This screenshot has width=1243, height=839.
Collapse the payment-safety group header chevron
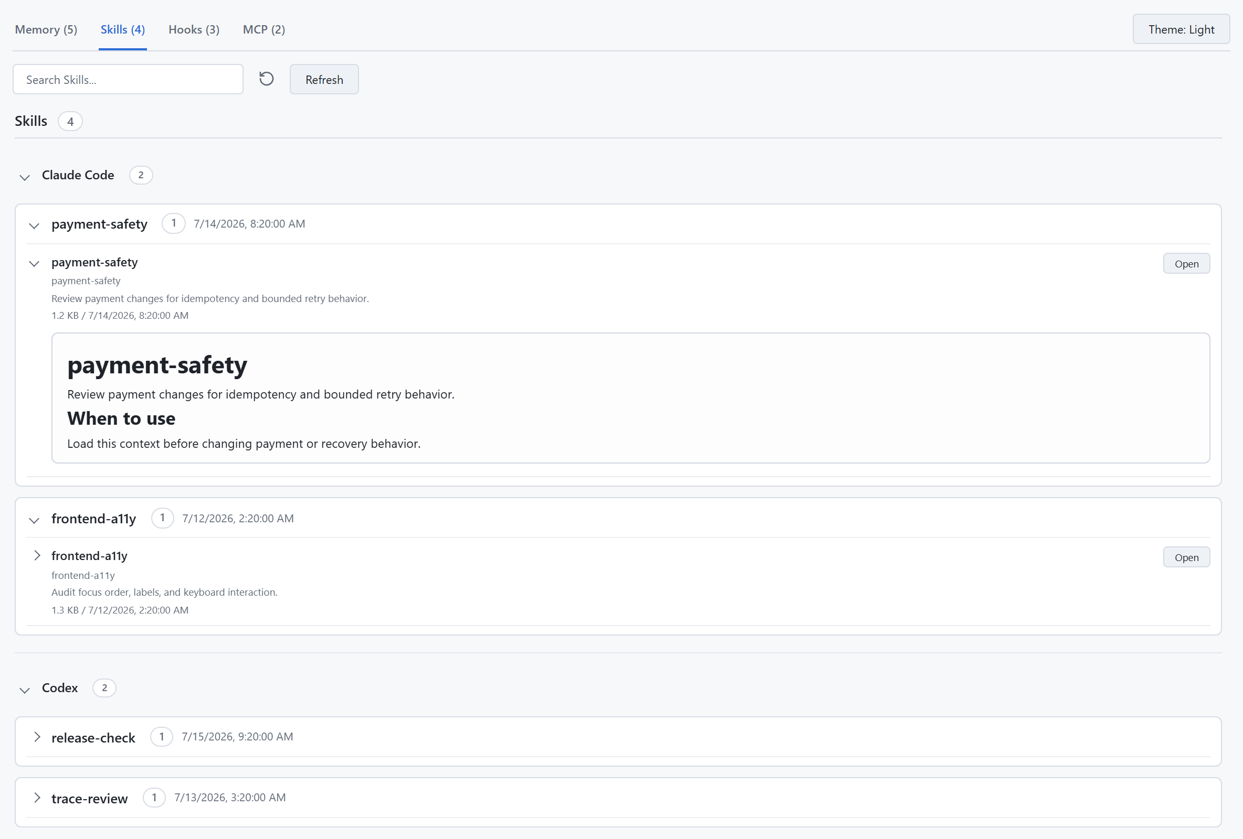(x=34, y=225)
